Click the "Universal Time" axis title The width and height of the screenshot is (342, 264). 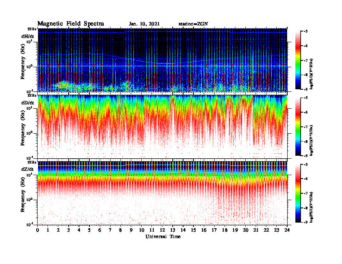coord(163,236)
